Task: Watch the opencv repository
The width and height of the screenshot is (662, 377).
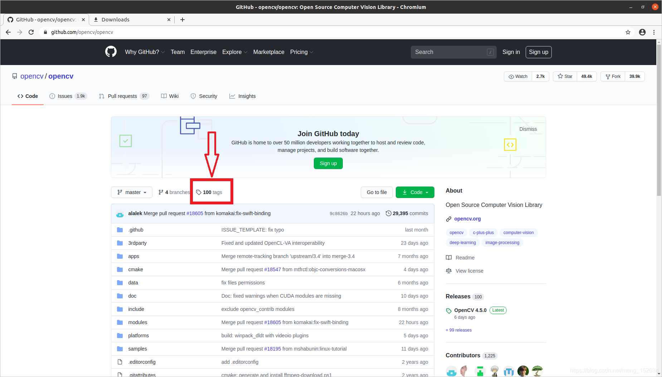Action: pyautogui.click(x=518, y=76)
